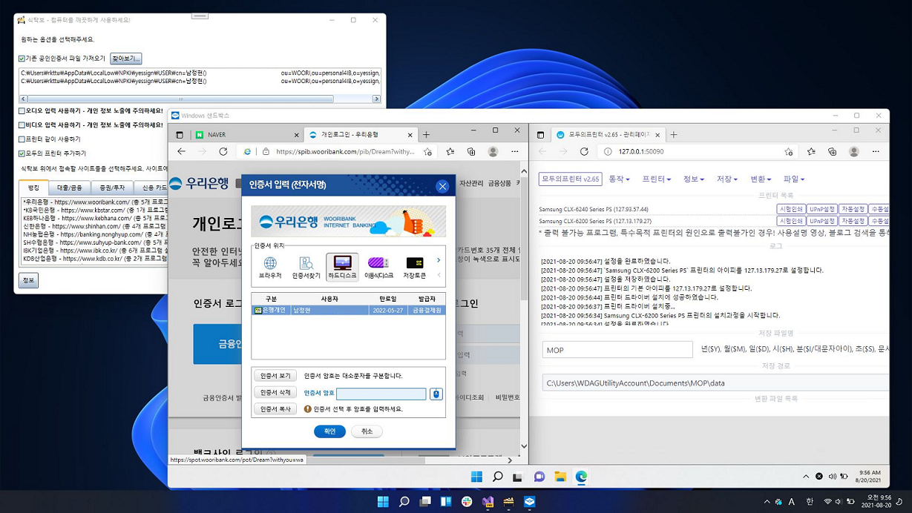Viewport: 912px width, 513px height.
Task: Toggle 기존 공인인증서 파일 가져오기 checkbox
Action: tap(22, 59)
